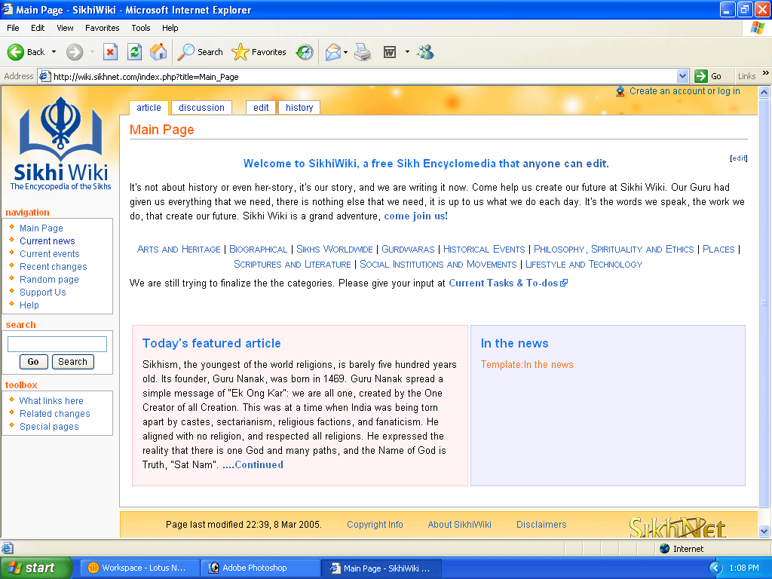Open the Copyright Info footer link
Screen dimensions: 772x579
[375, 525]
